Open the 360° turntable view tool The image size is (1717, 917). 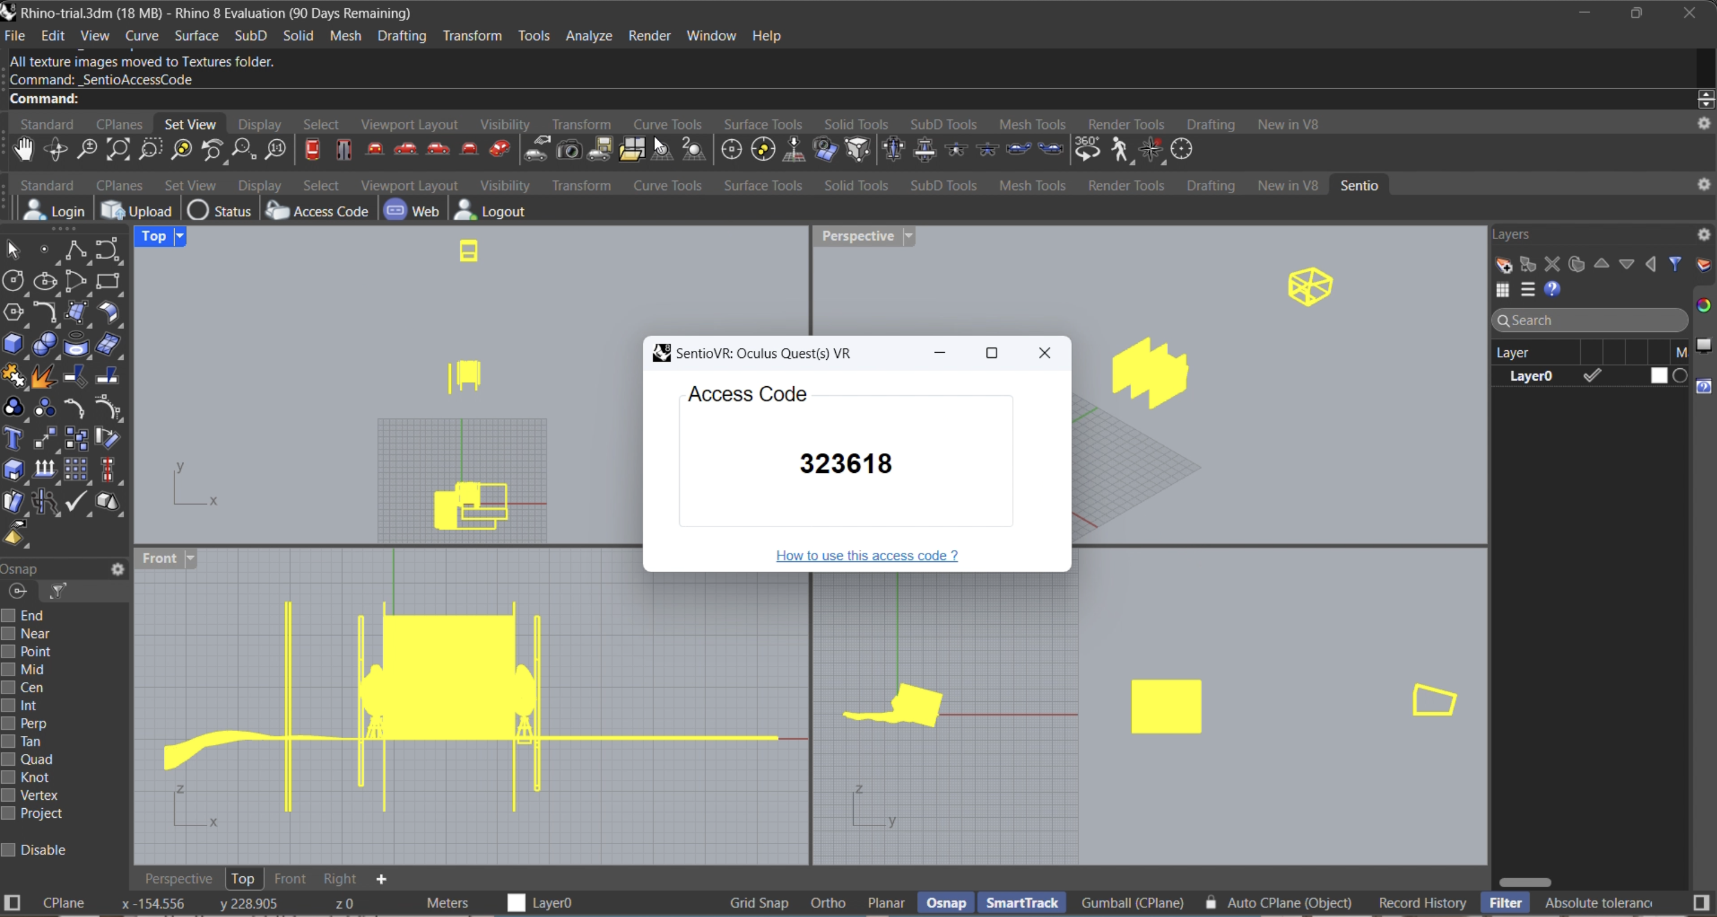pos(1087,150)
